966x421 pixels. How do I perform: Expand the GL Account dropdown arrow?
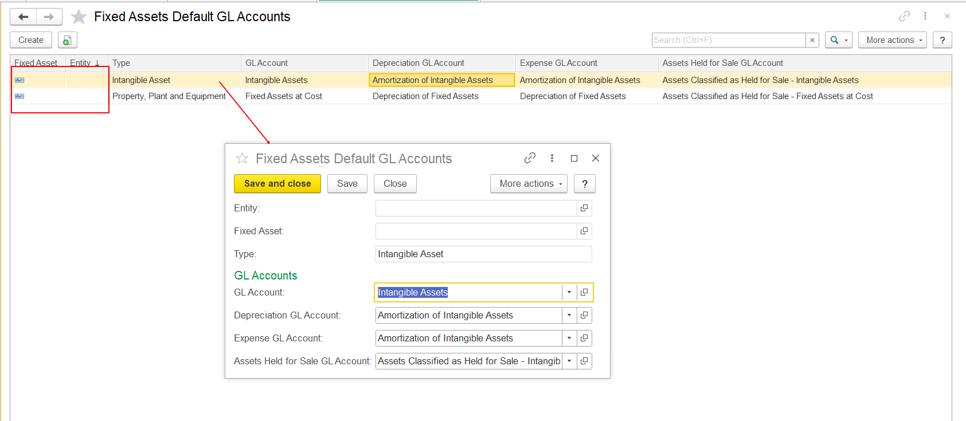click(x=569, y=293)
